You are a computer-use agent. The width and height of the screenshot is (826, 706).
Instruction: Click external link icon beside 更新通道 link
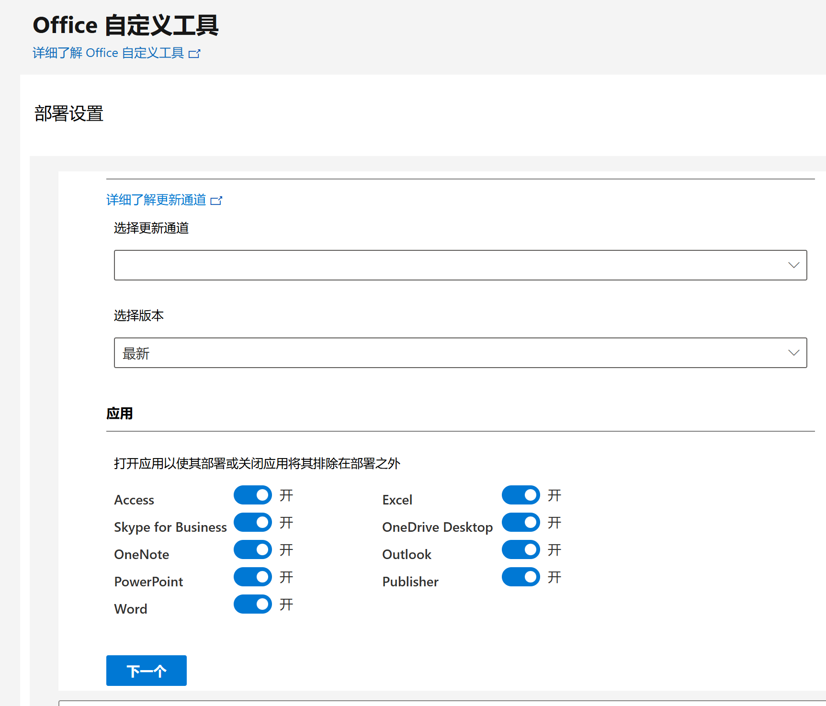coord(216,201)
